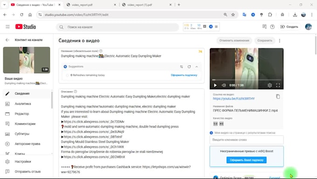This screenshot has width=317, height=179.
Task: Click Оформить подписку link in Suggestions
Action: [184, 75]
